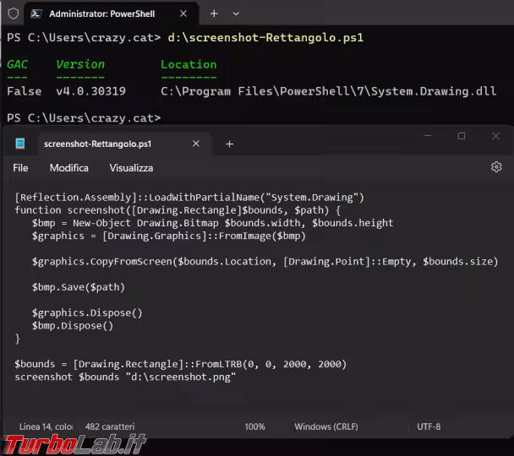Click the "d:\screenshot.png" string in the last line
514x456 pixels.
[181, 377]
